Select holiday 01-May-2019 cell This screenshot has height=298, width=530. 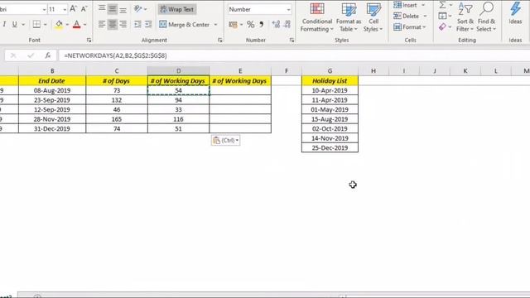click(330, 109)
